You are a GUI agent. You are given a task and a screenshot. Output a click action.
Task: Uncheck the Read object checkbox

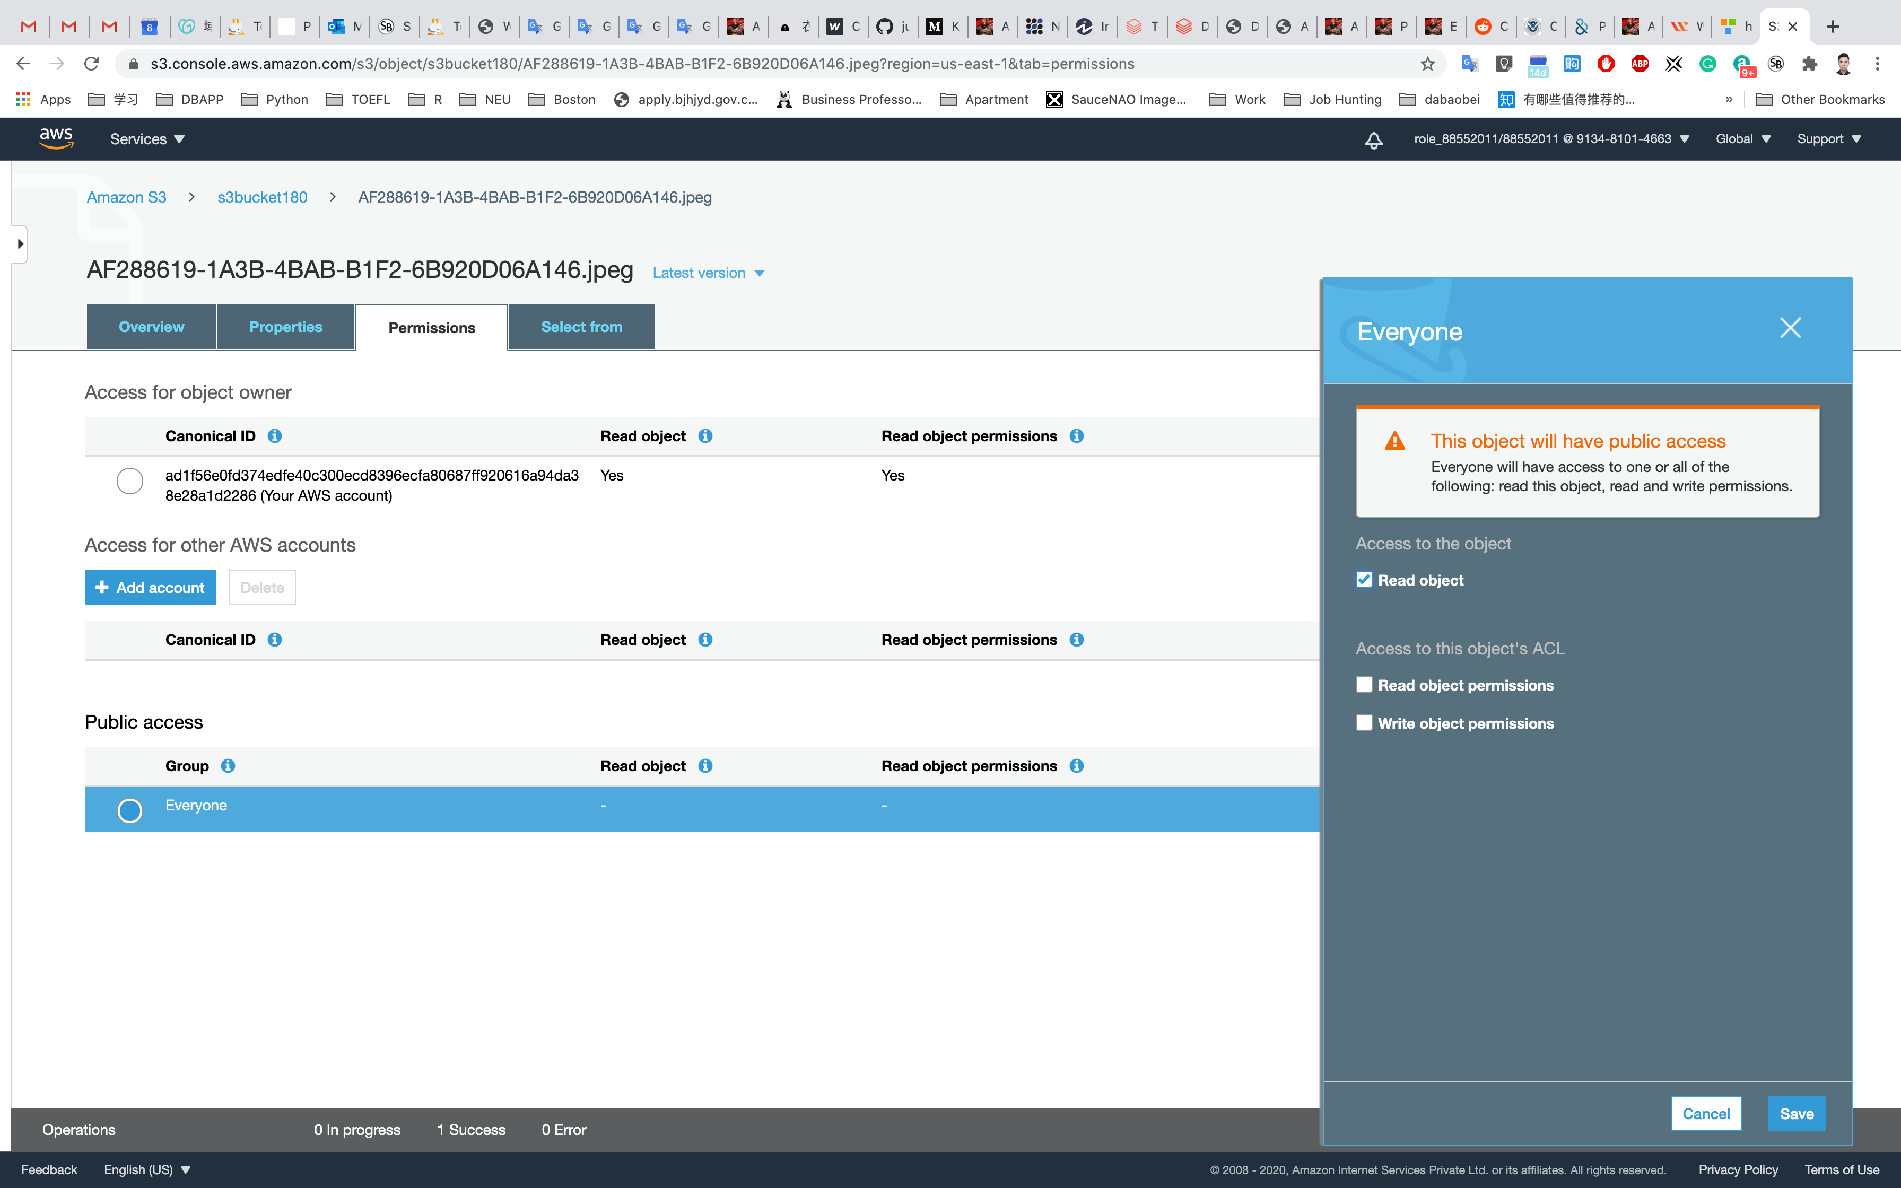(x=1364, y=580)
